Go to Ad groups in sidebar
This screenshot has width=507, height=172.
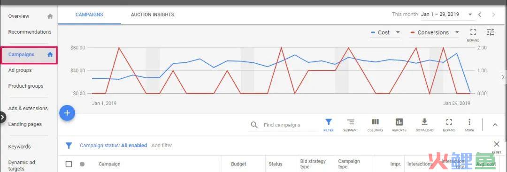point(20,70)
